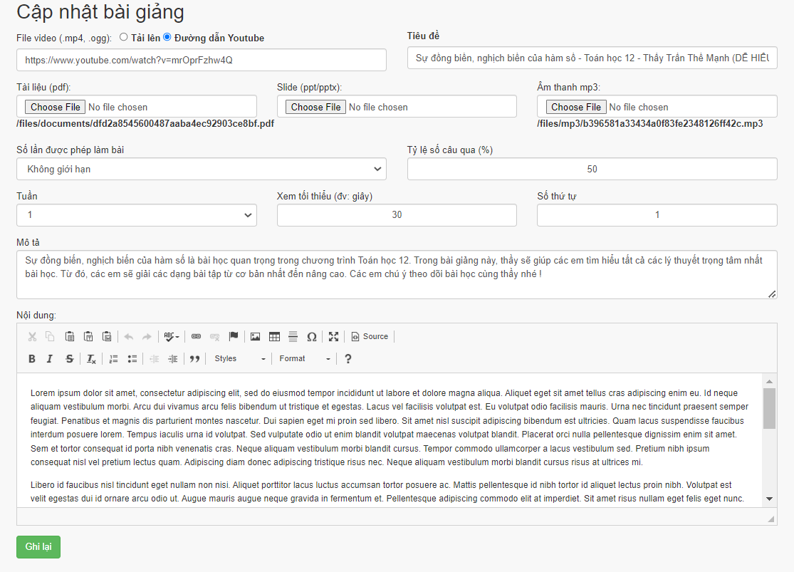Insert a link with the link icon
This screenshot has width=794, height=572.
pyautogui.click(x=196, y=337)
